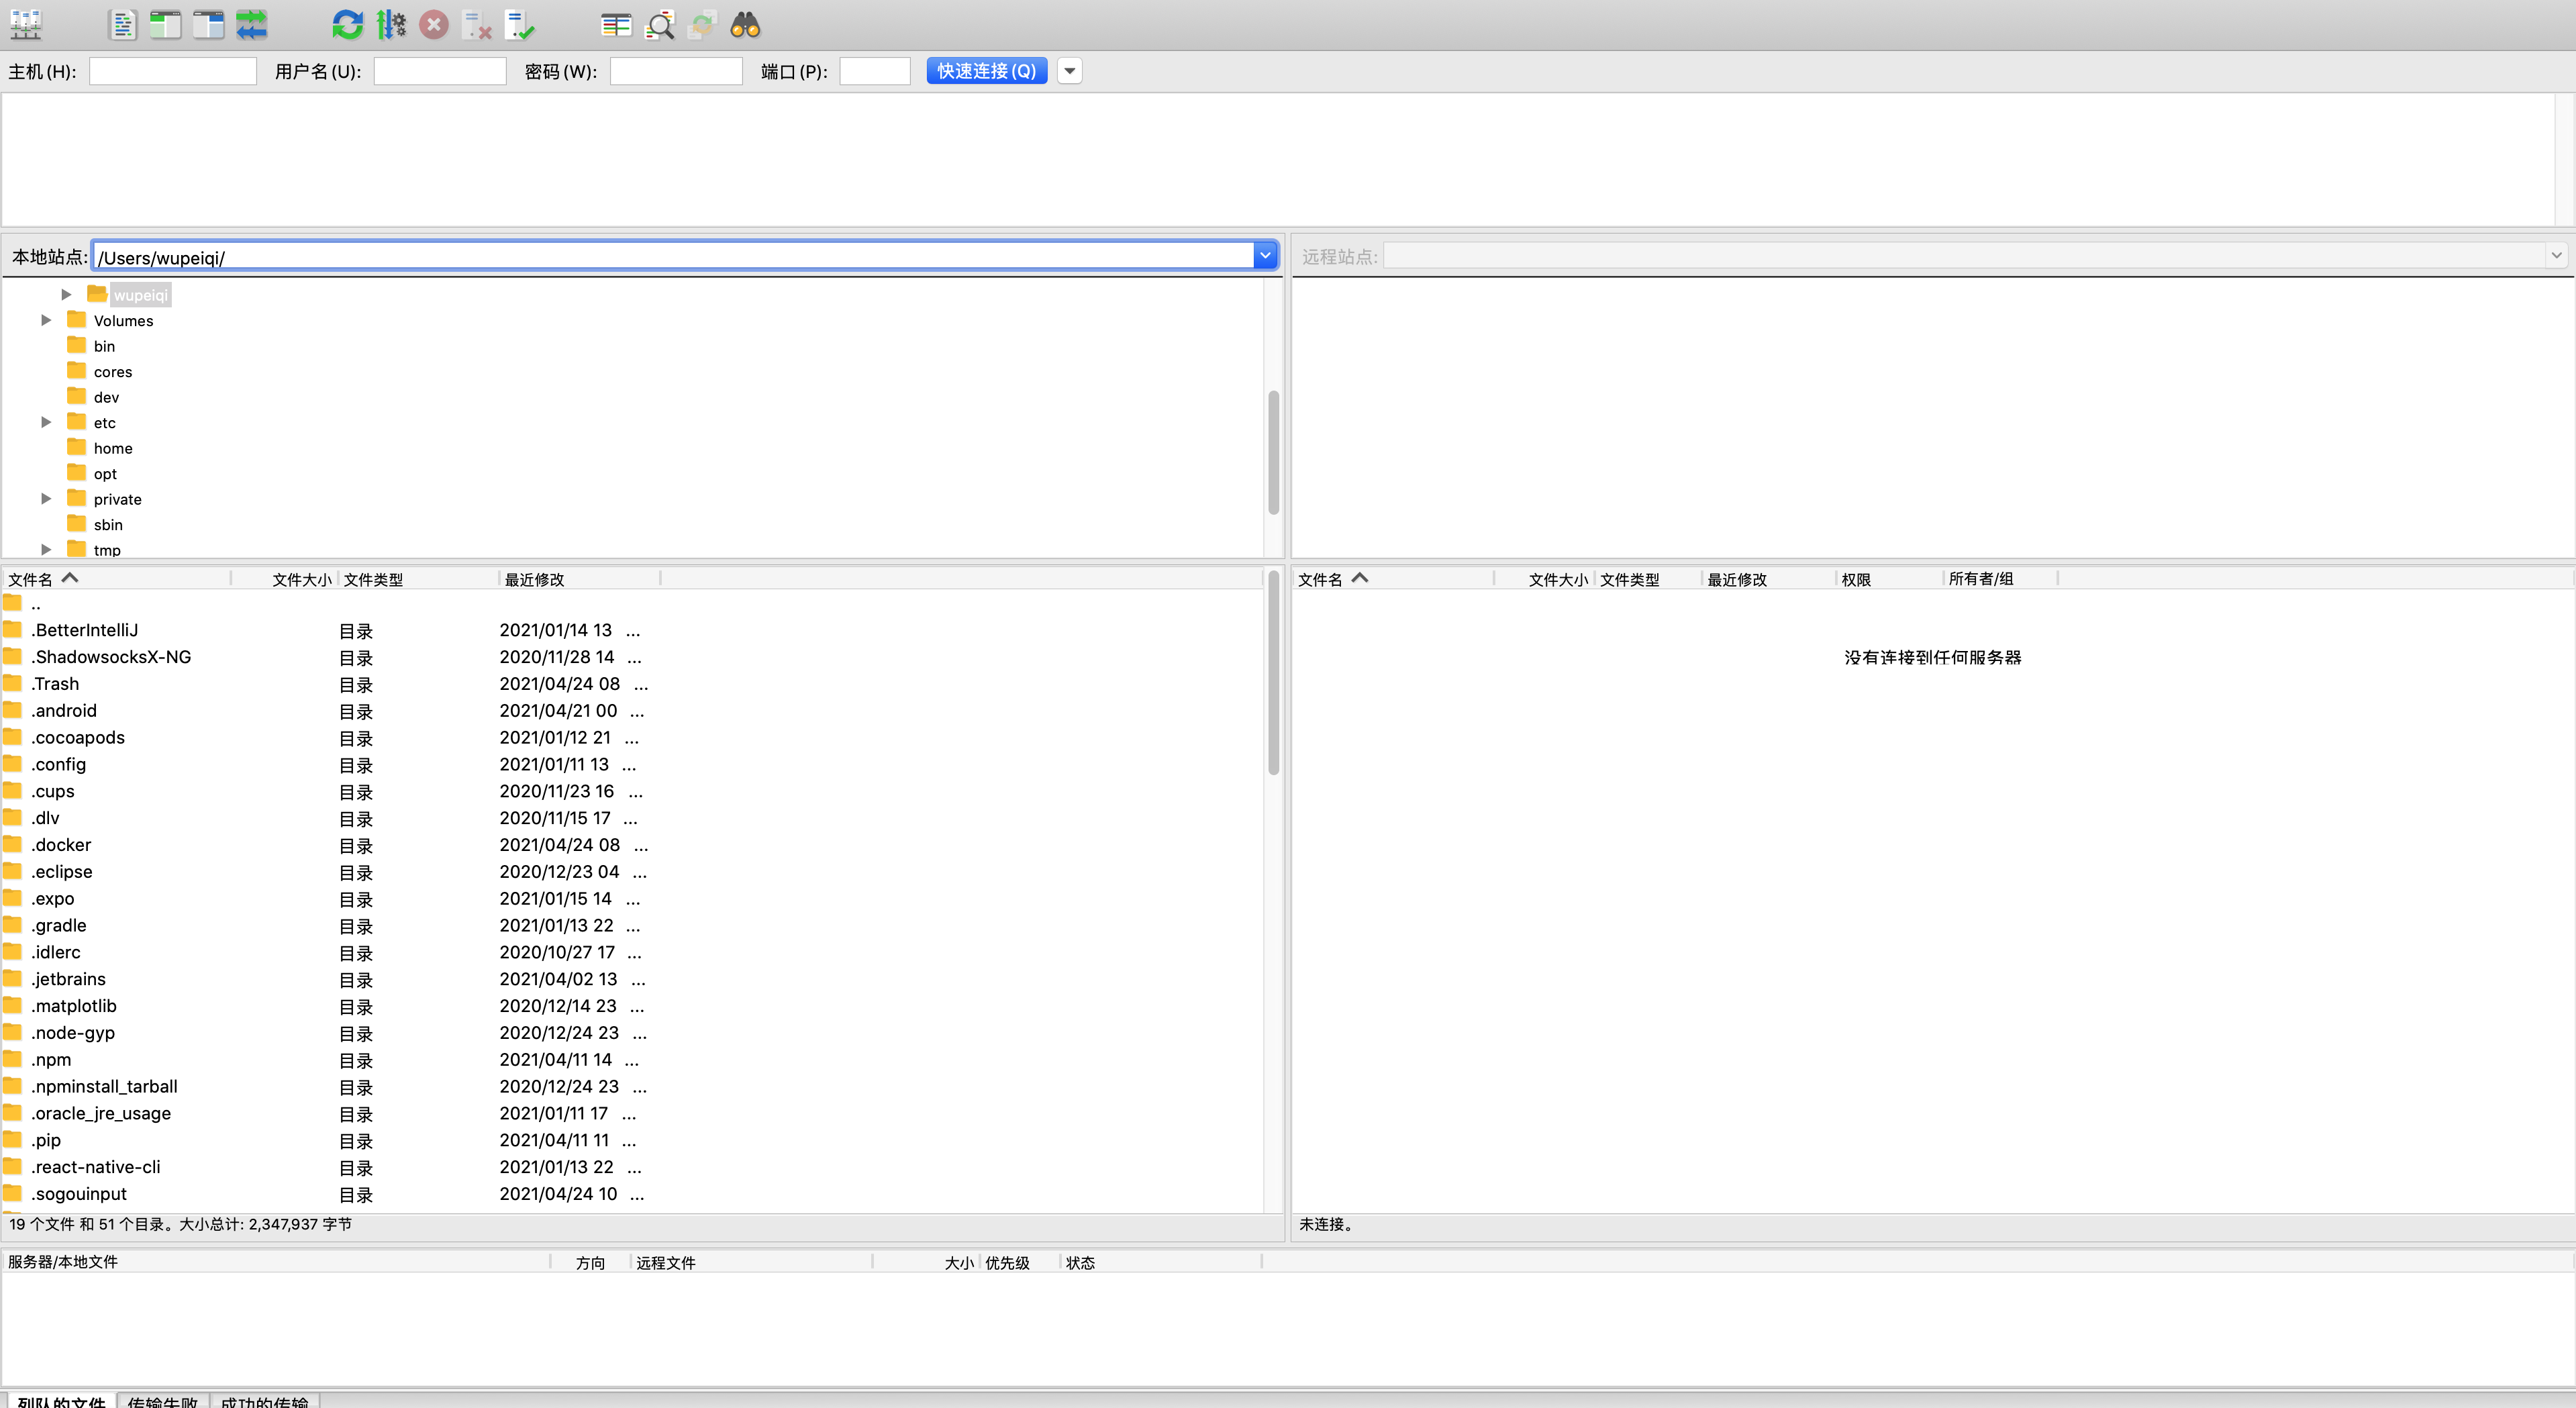Sort local files by 最近修改 column header

coord(580,579)
